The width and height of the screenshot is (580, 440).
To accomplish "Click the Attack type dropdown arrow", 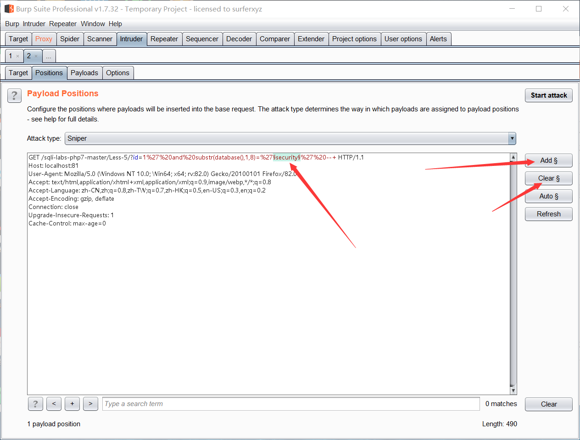I will [512, 138].
